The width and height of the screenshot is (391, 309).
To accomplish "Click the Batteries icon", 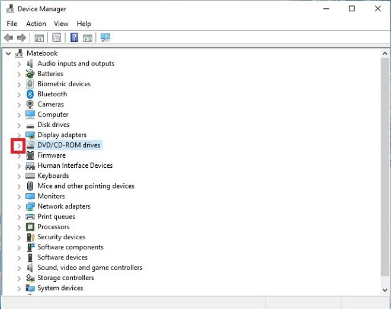I will 30,74.
